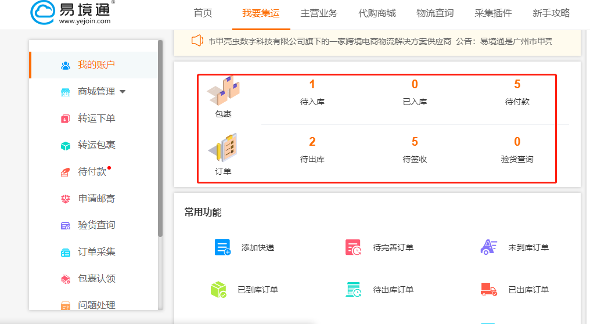Open 转运下单 in the sidebar
The width and height of the screenshot is (590, 324).
96,118
